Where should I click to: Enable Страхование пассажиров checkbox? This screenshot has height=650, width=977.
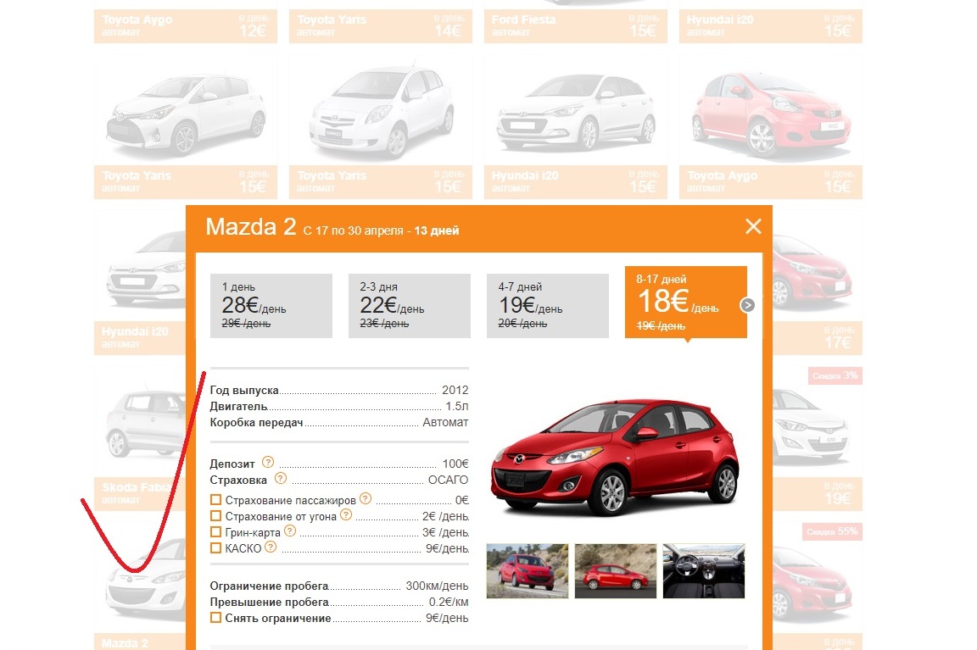pyautogui.click(x=215, y=500)
